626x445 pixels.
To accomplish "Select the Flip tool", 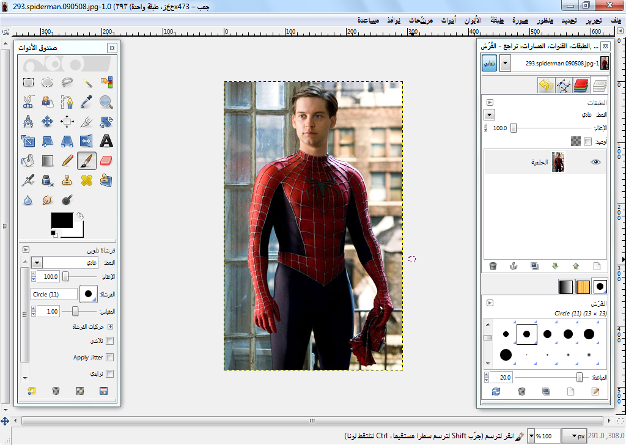I will (87, 141).
